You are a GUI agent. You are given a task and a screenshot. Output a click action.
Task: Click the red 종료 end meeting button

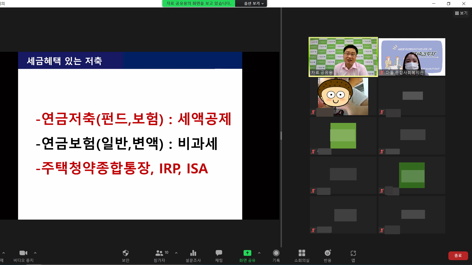tap(458, 256)
